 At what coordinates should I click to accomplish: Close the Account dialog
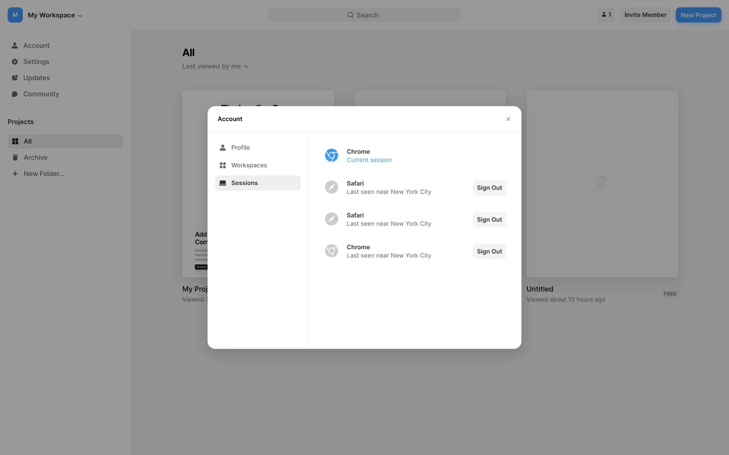click(x=508, y=119)
